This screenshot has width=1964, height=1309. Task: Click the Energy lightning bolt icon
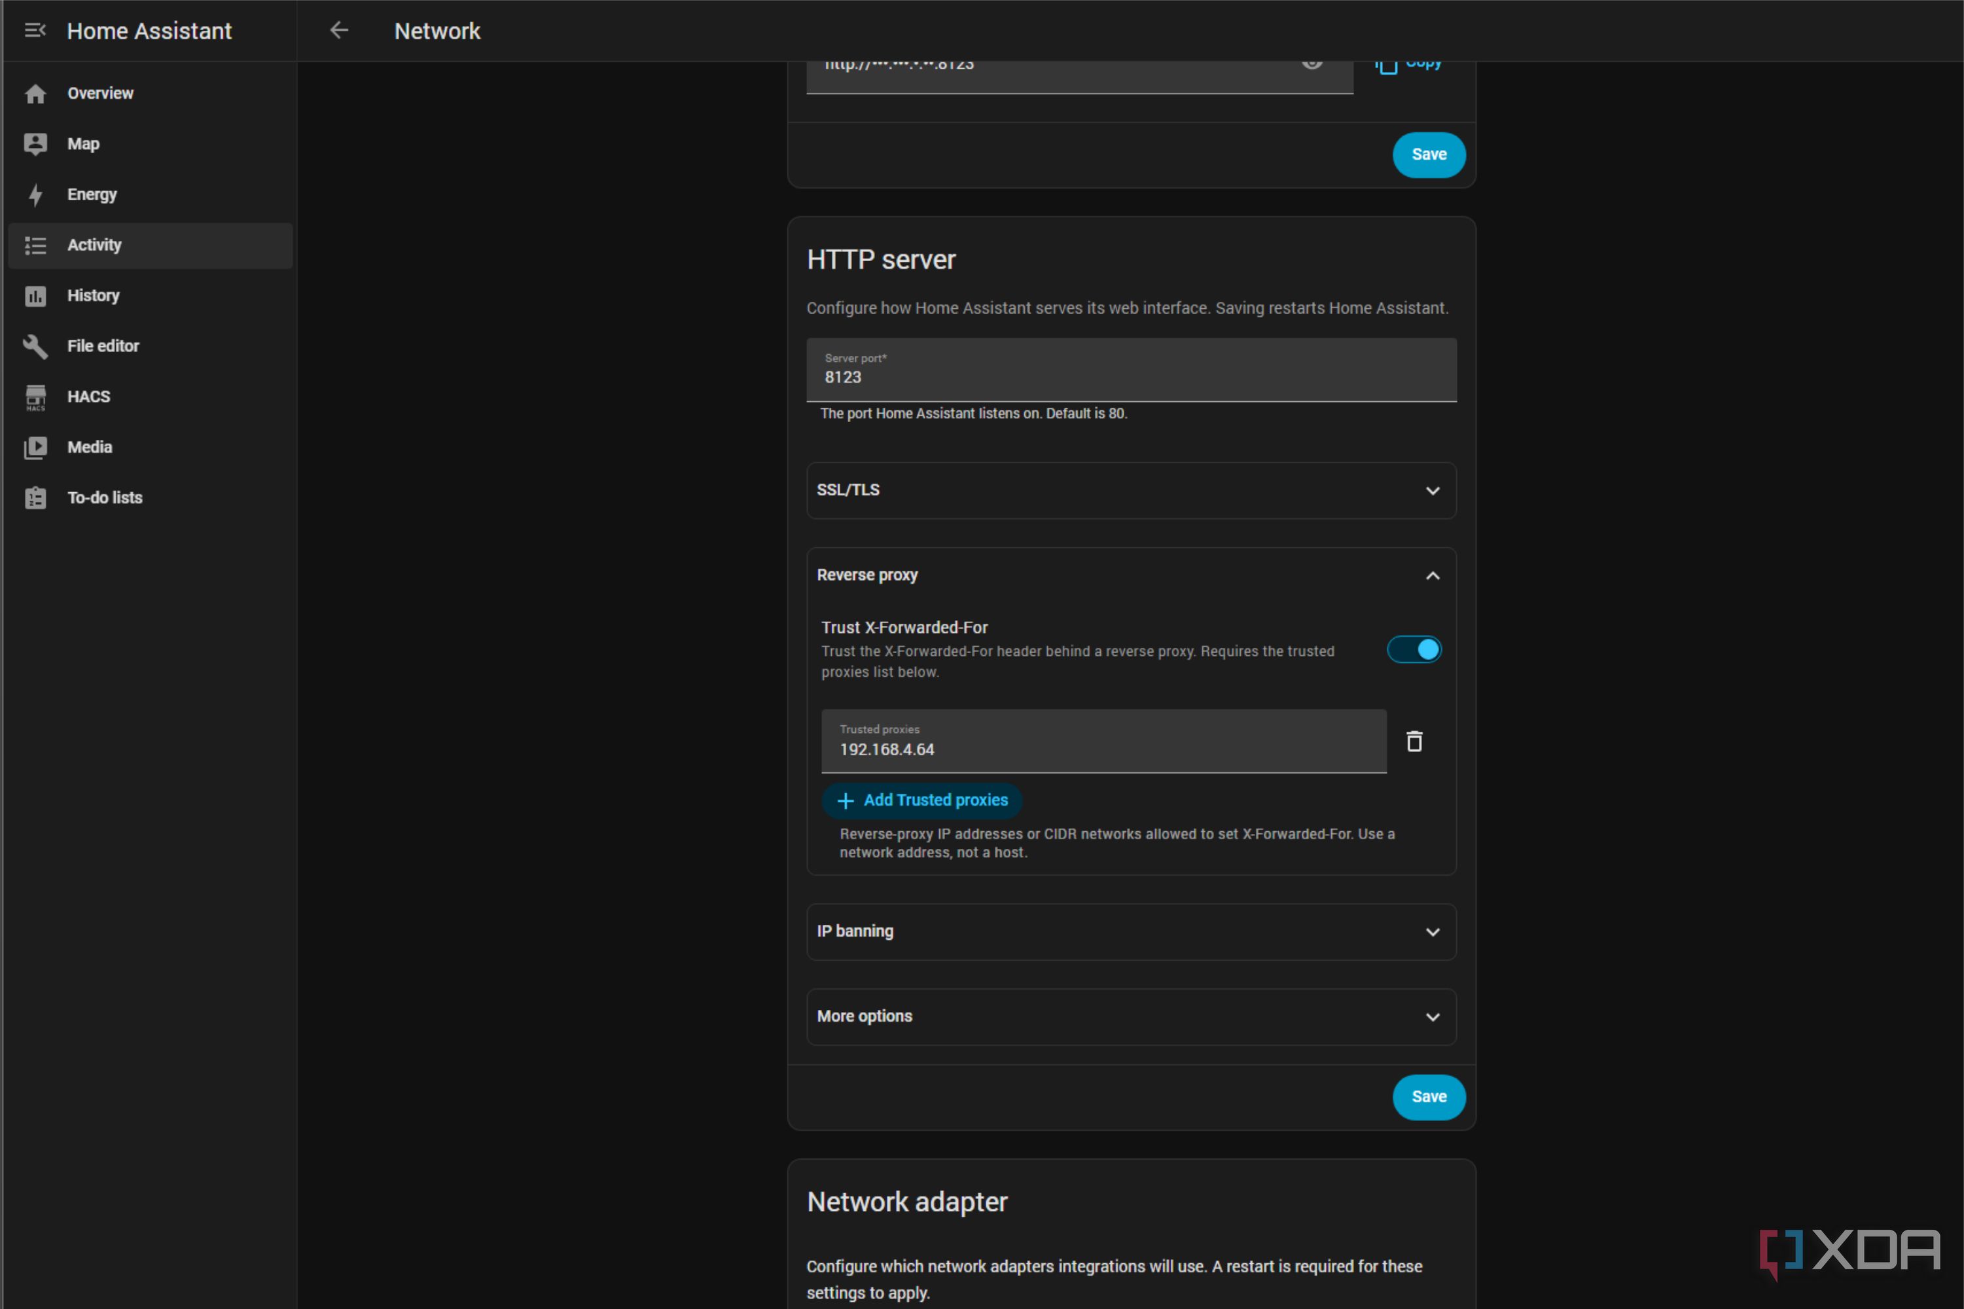pyautogui.click(x=35, y=194)
